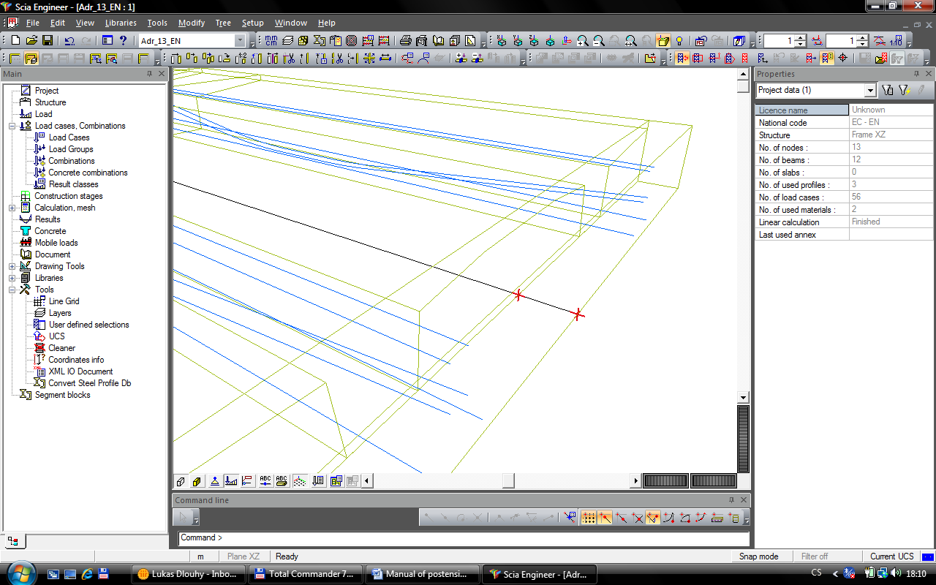Viewport: 936px width, 585px height.
Task: Click the icon left of the Properties filter icon
Action: pyautogui.click(x=888, y=90)
